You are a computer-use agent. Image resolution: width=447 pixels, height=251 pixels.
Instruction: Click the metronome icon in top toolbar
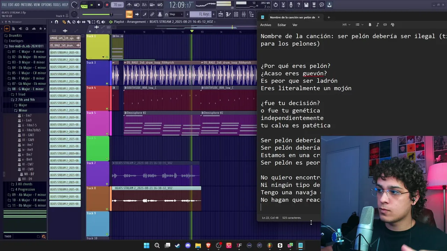point(129,5)
